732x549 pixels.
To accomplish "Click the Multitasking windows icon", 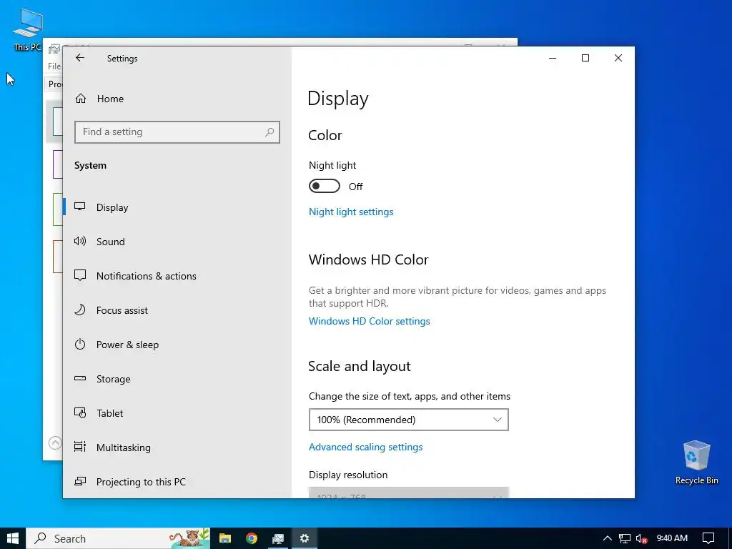I will (x=80, y=447).
